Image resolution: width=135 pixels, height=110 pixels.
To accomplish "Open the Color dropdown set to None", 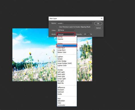I will tap(66, 30).
